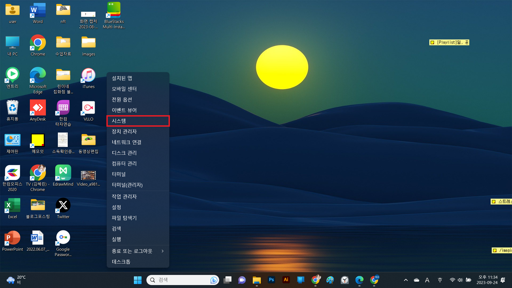
Task: Click the Windows Start button
Action: pyautogui.click(x=138, y=280)
